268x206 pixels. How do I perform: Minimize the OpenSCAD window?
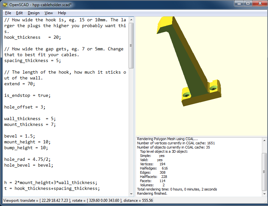[x=239, y=4]
